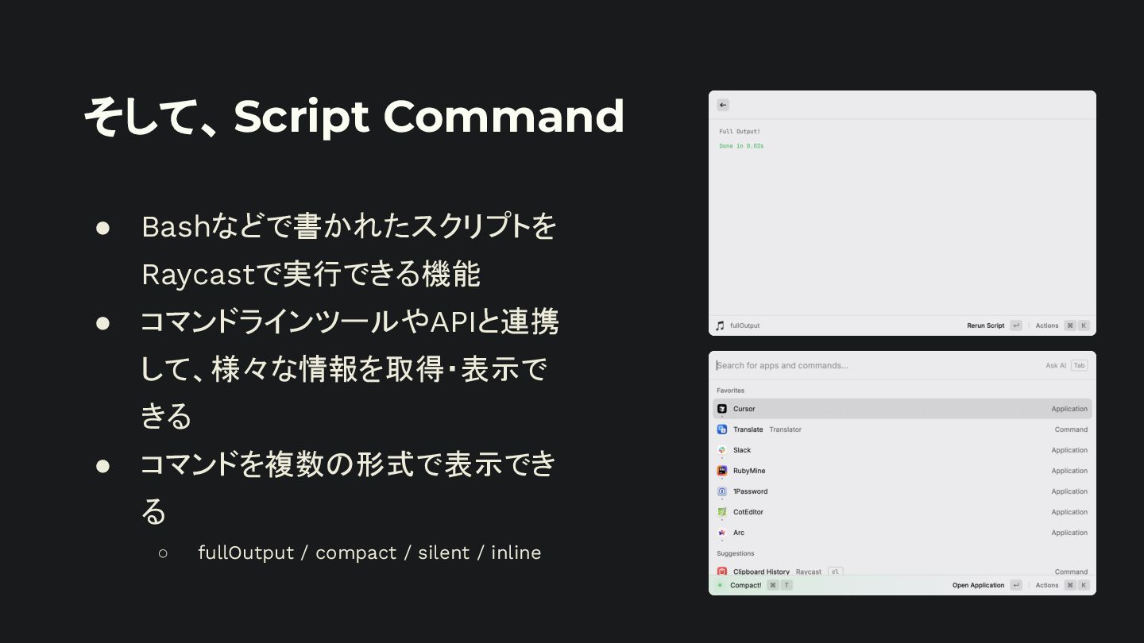This screenshot has width=1144, height=643.
Task: Click the RubyMine app icon
Action: tap(722, 471)
